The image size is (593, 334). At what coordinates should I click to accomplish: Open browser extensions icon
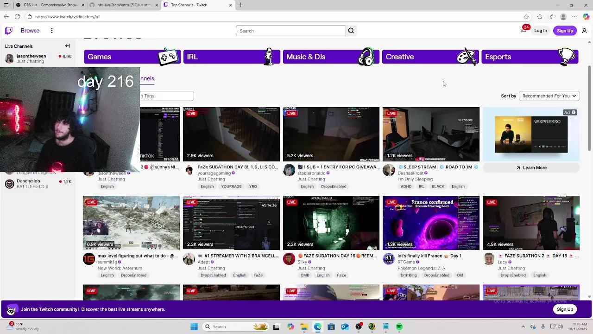(539, 17)
